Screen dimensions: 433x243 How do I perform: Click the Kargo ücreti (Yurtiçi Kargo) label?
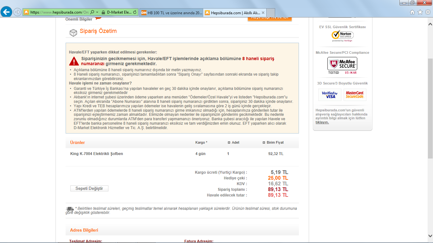click(221, 172)
